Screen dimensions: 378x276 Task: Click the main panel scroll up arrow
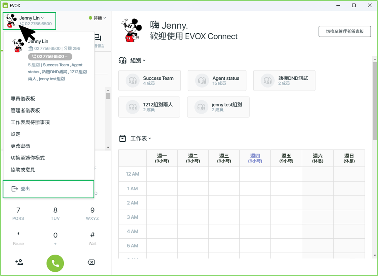coord(375,59)
